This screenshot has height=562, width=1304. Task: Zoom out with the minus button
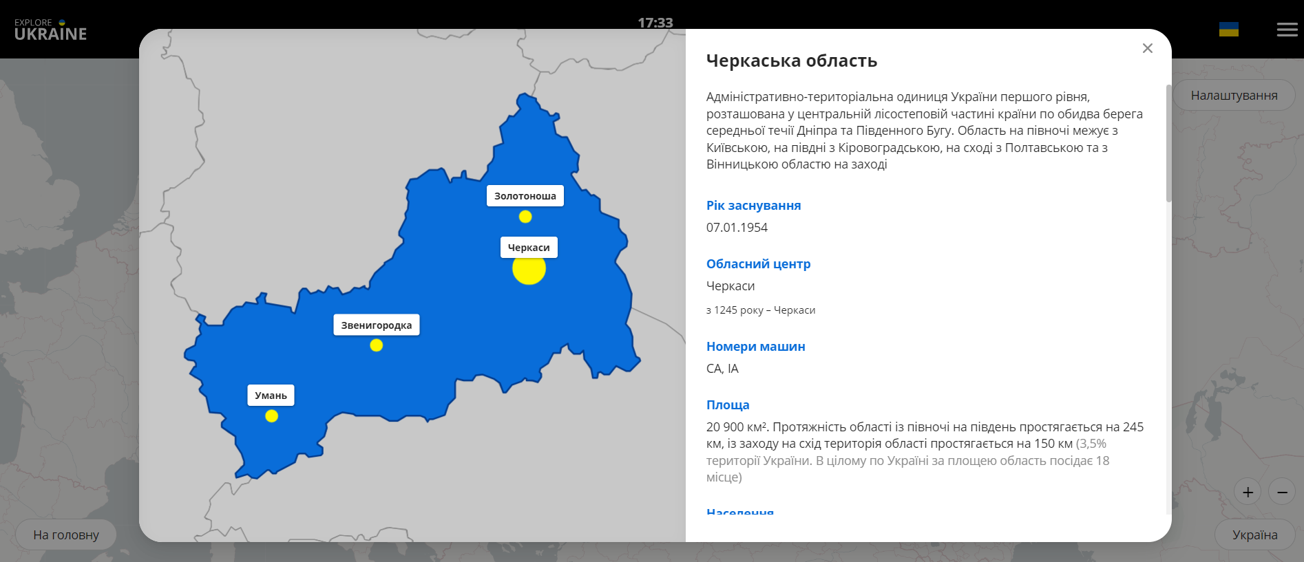[1282, 492]
